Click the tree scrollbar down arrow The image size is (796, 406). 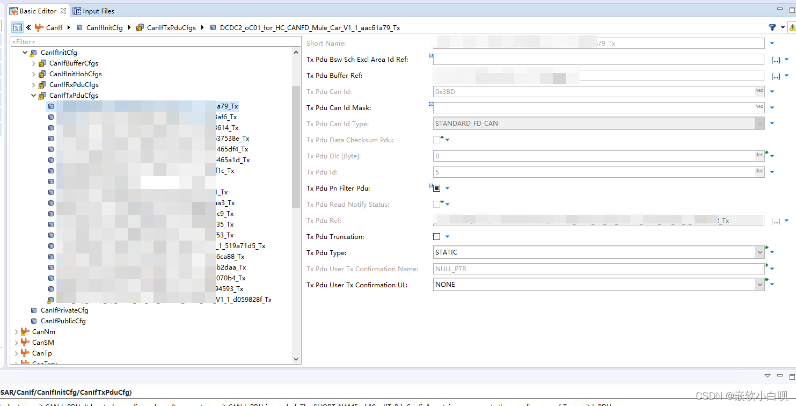point(296,359)
